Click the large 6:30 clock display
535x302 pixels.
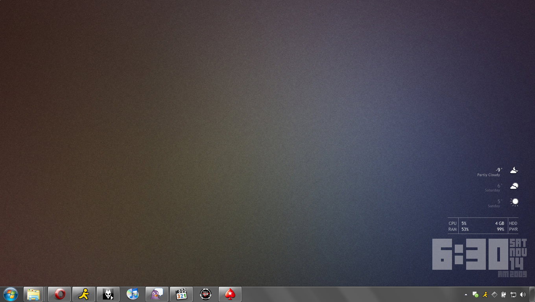pyautogui.click(x=470, y=254)
